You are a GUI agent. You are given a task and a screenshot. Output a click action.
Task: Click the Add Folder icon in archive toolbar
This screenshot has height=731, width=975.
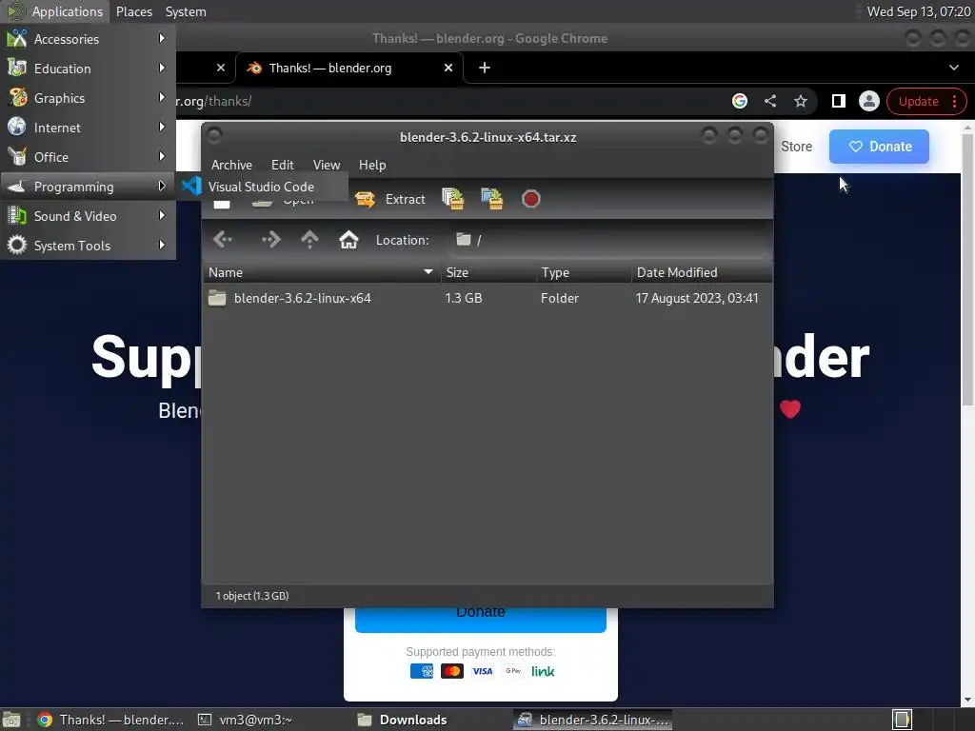[x=492, y=199]
